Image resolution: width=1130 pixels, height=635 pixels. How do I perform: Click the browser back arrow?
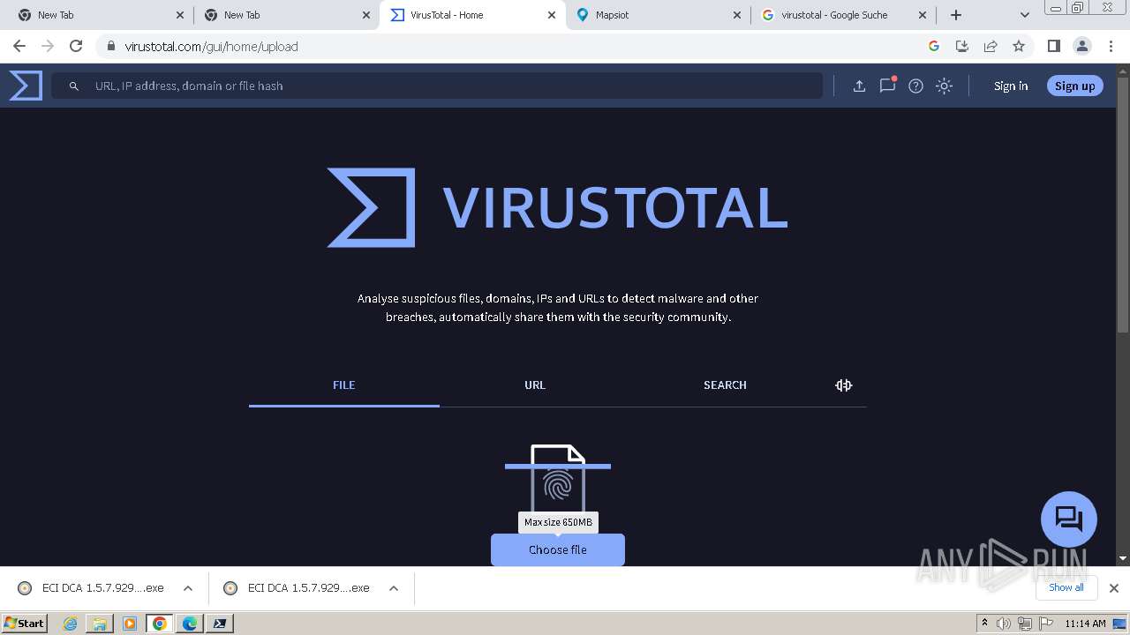tap(19, 46)
